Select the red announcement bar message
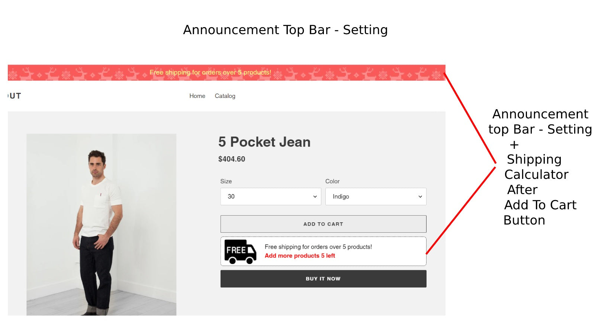595x334 pixels. point(210,72)
